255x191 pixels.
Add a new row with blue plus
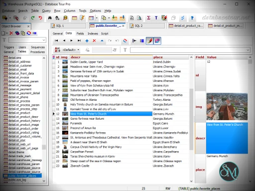(87, 41)
